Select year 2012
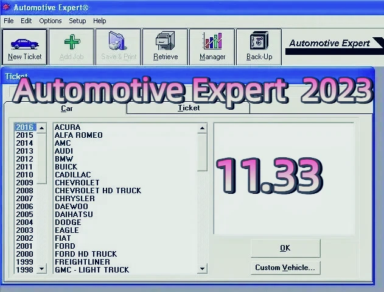 click(24, 158)
